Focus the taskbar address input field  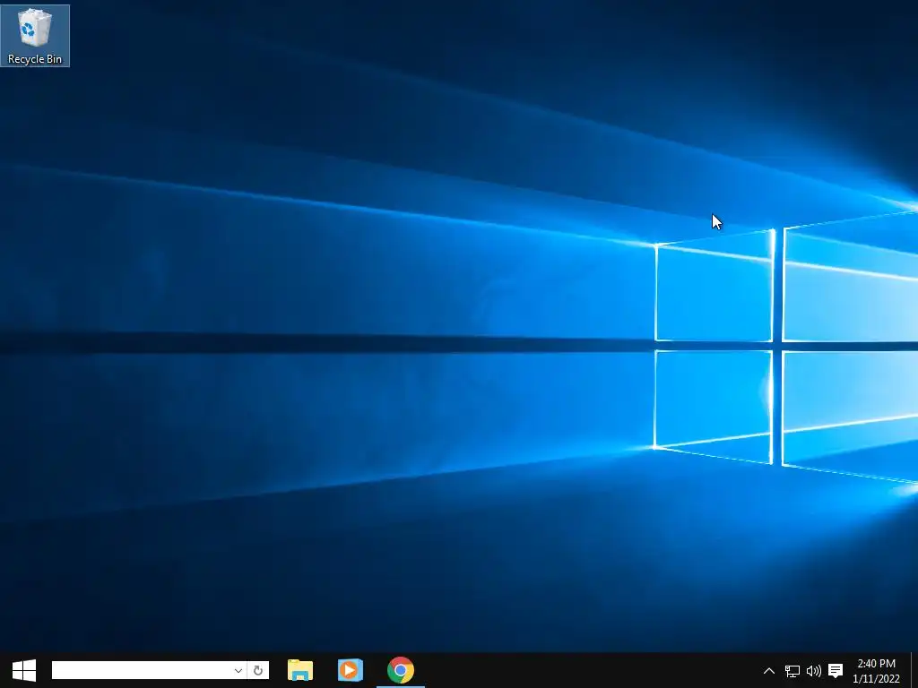(x=143, y=670)
